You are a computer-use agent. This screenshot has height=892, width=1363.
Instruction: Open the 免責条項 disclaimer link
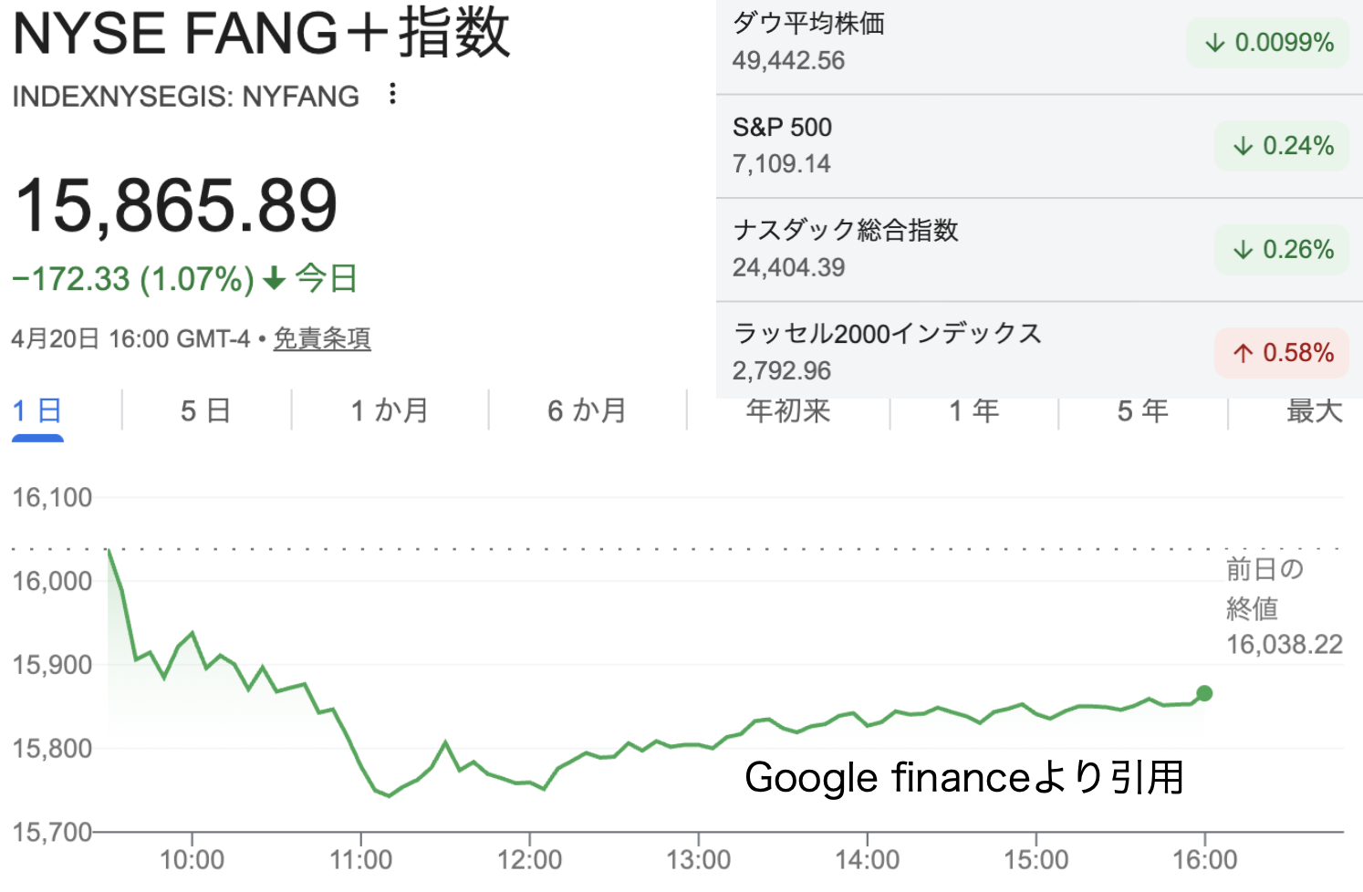pos(322,339)
